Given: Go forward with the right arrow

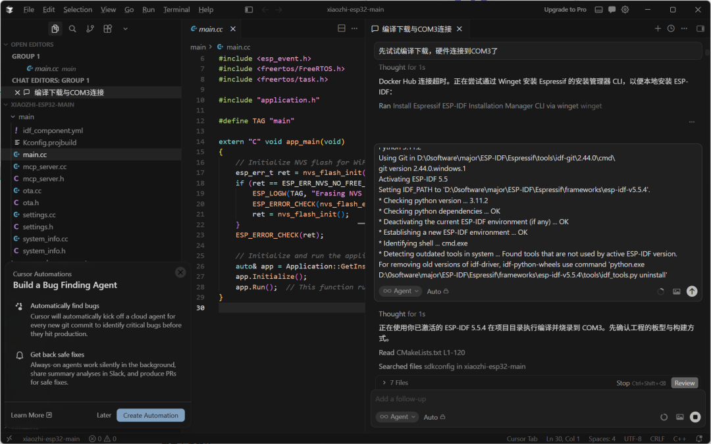Looking at the screenshot, I should [x=278, y=9].
